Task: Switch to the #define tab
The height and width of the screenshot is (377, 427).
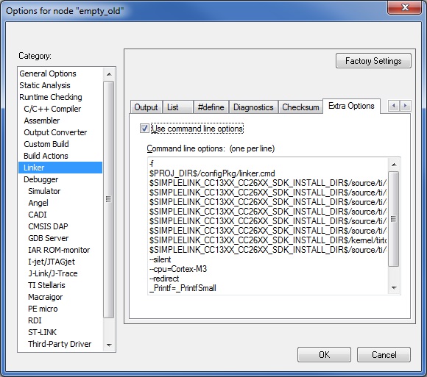Action: click(211, 107)
